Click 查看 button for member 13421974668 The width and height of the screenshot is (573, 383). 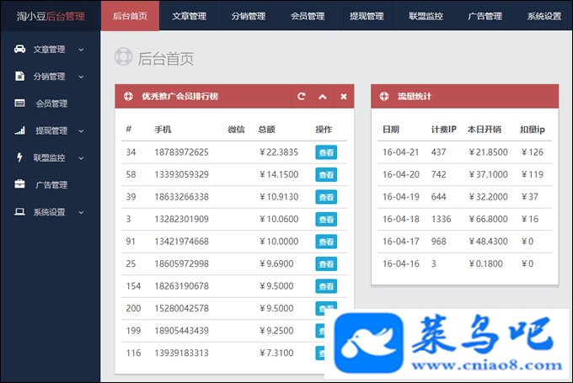(326, 242)
